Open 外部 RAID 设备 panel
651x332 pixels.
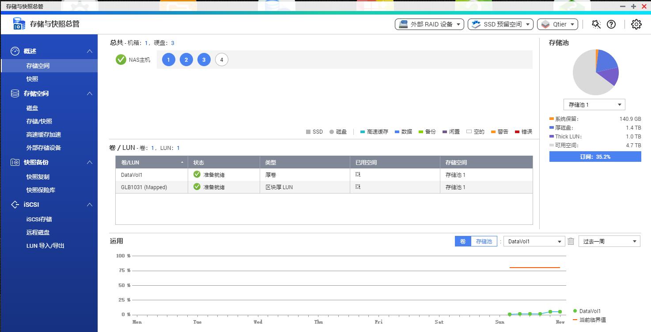coord(428,25)
